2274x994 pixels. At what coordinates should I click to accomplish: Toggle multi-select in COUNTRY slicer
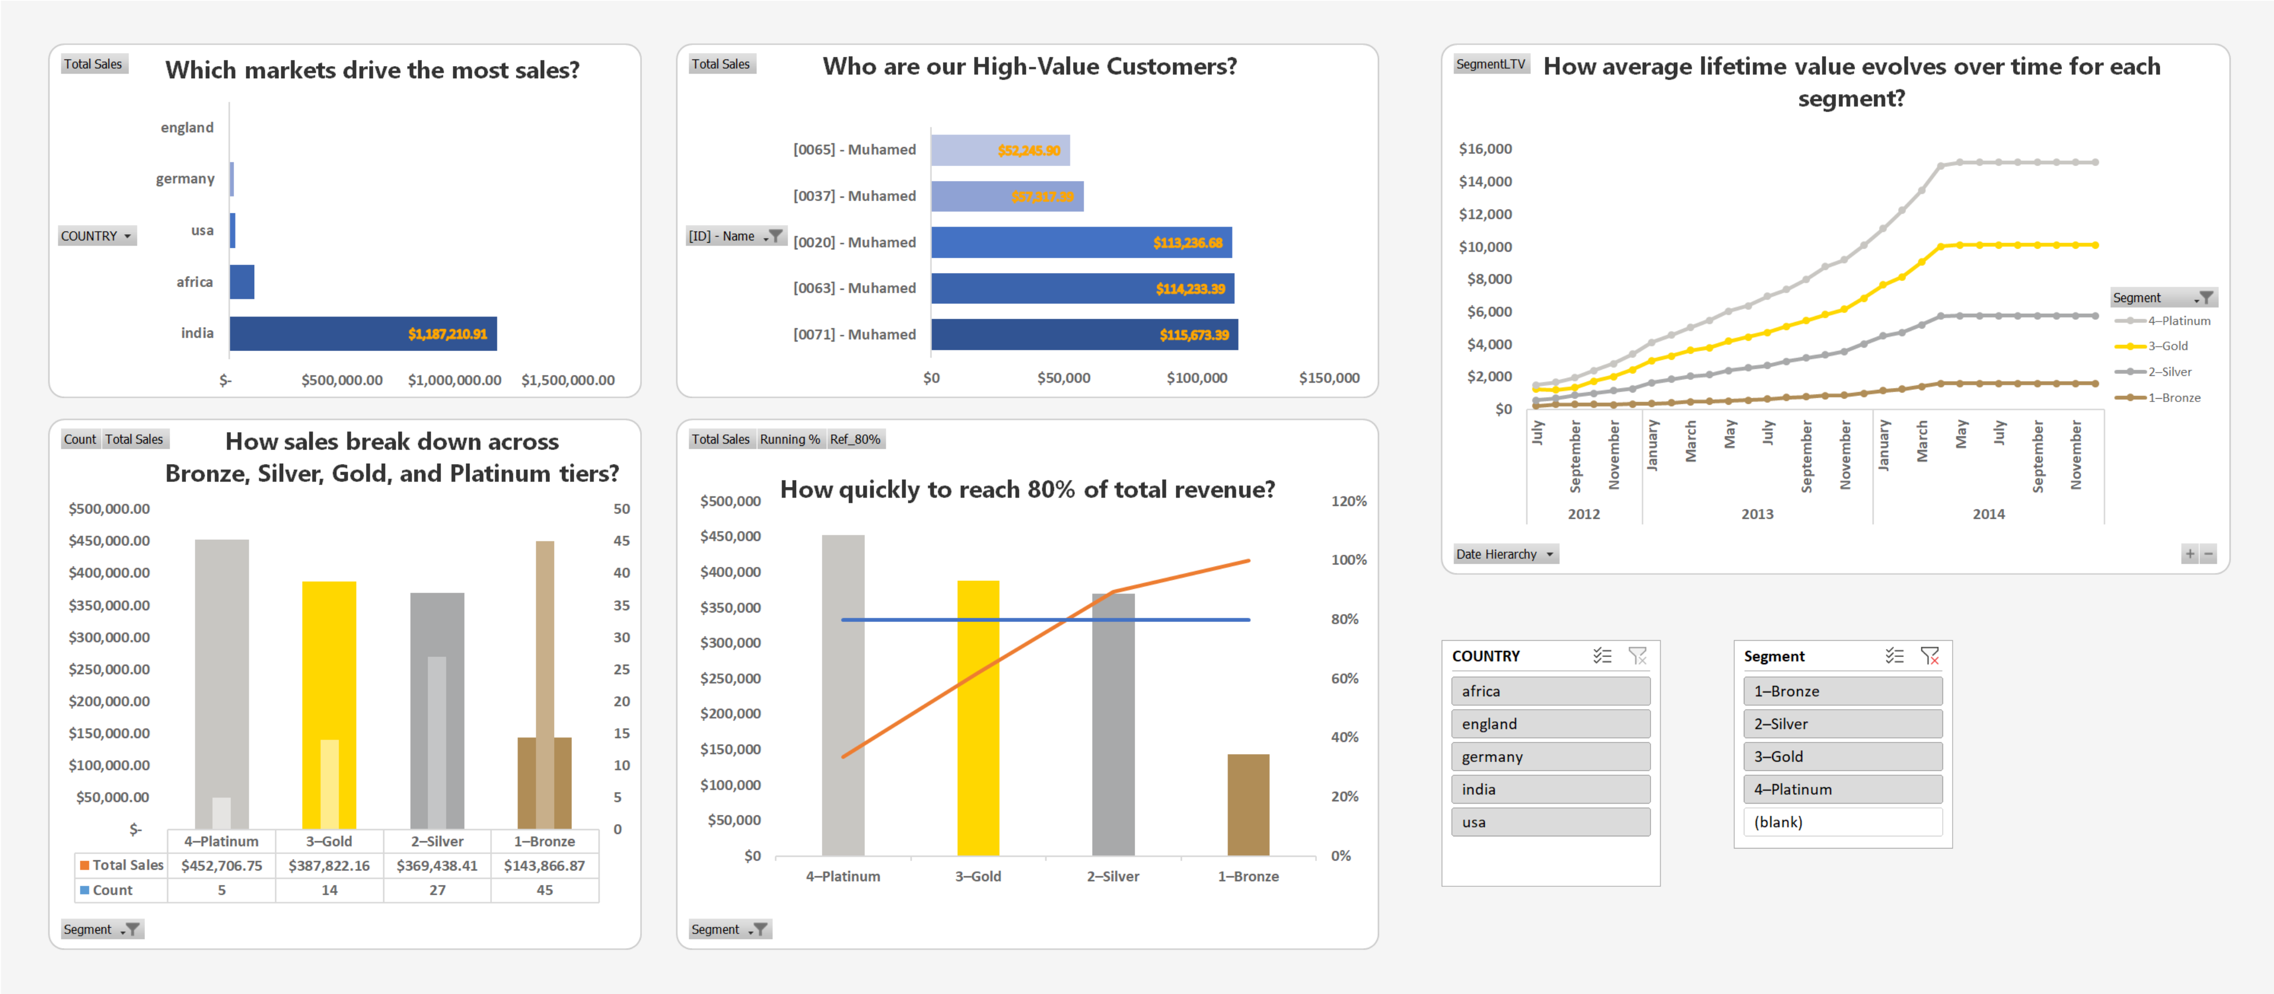[x=1601, y=656]
